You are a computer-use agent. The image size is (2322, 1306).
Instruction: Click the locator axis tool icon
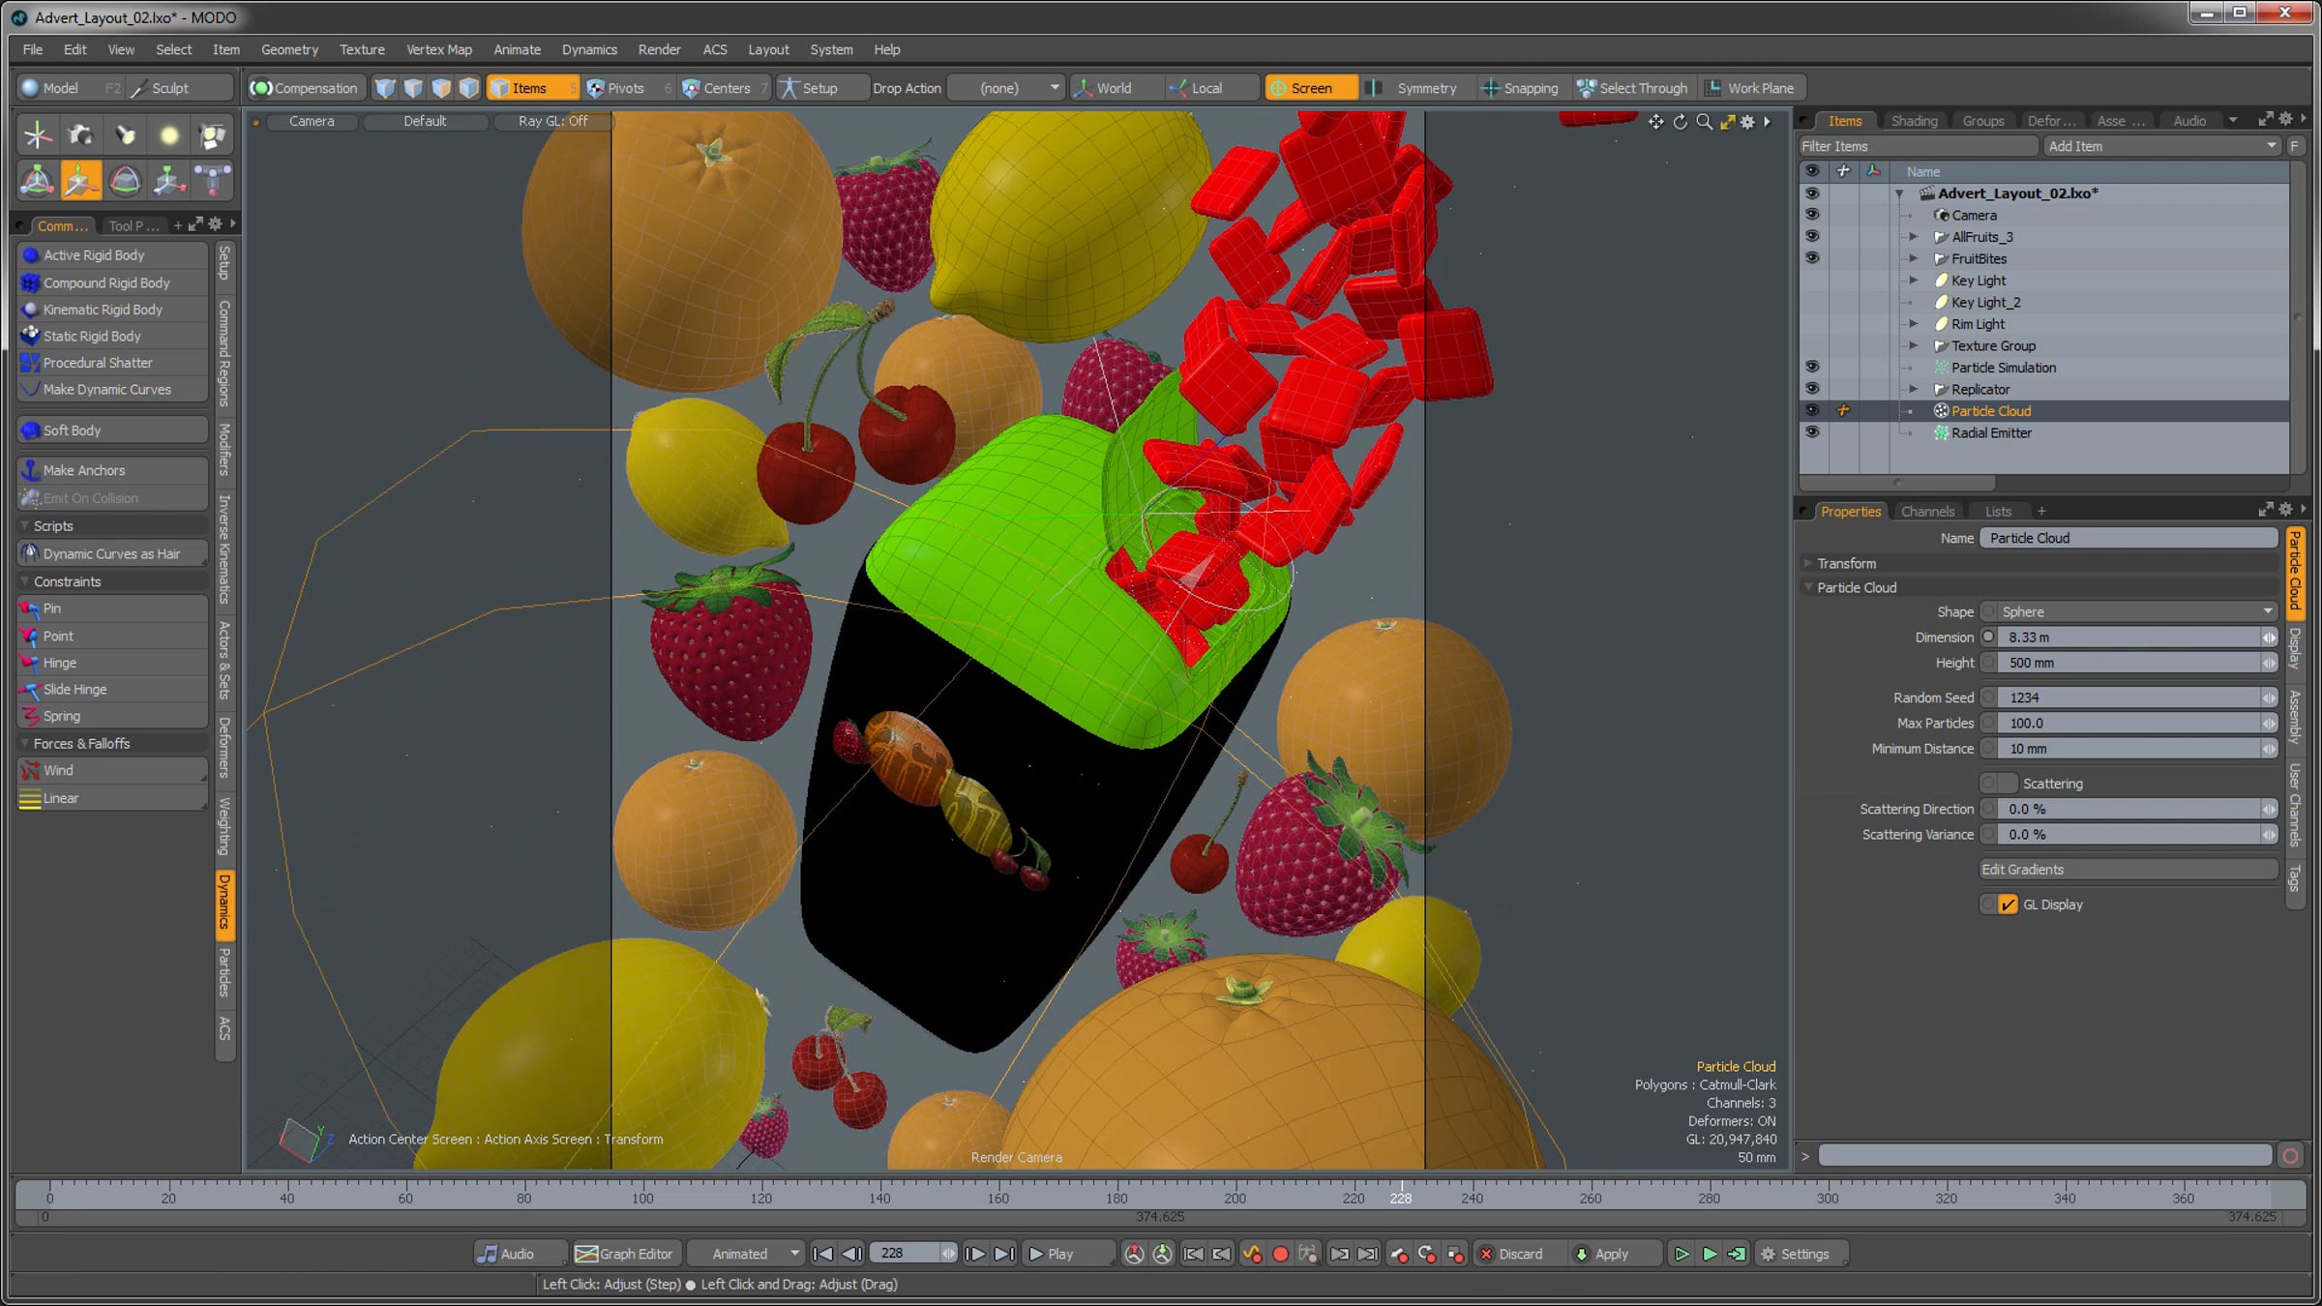tap(37, 135)
